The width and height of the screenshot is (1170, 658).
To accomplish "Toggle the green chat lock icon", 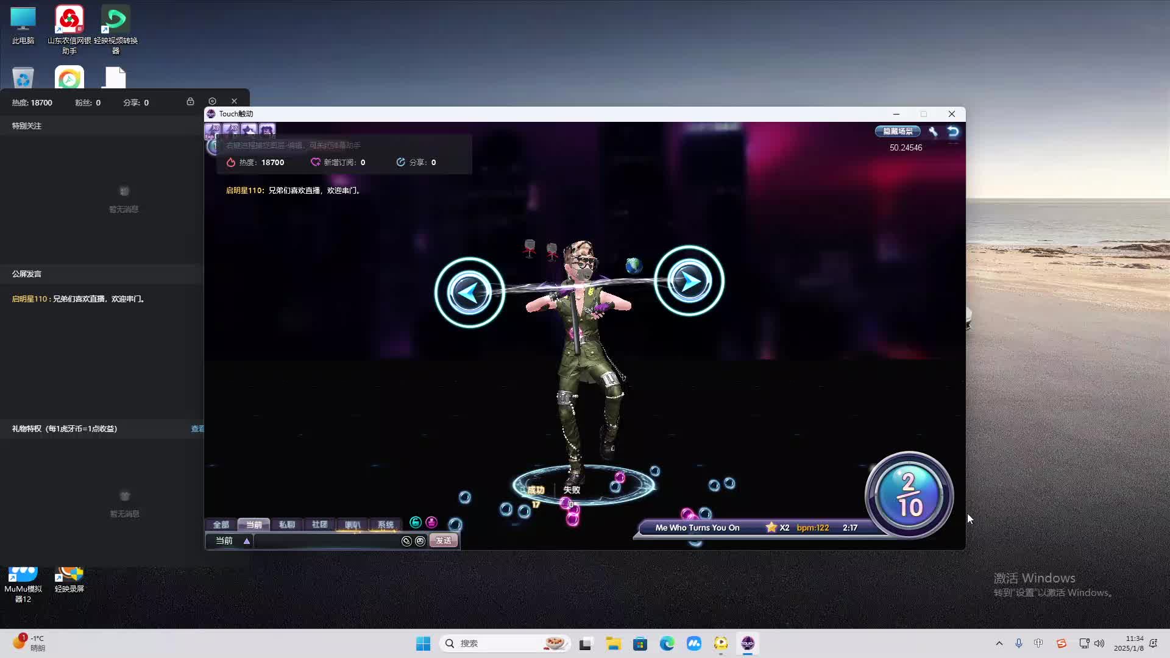I will tap(416, 522).
